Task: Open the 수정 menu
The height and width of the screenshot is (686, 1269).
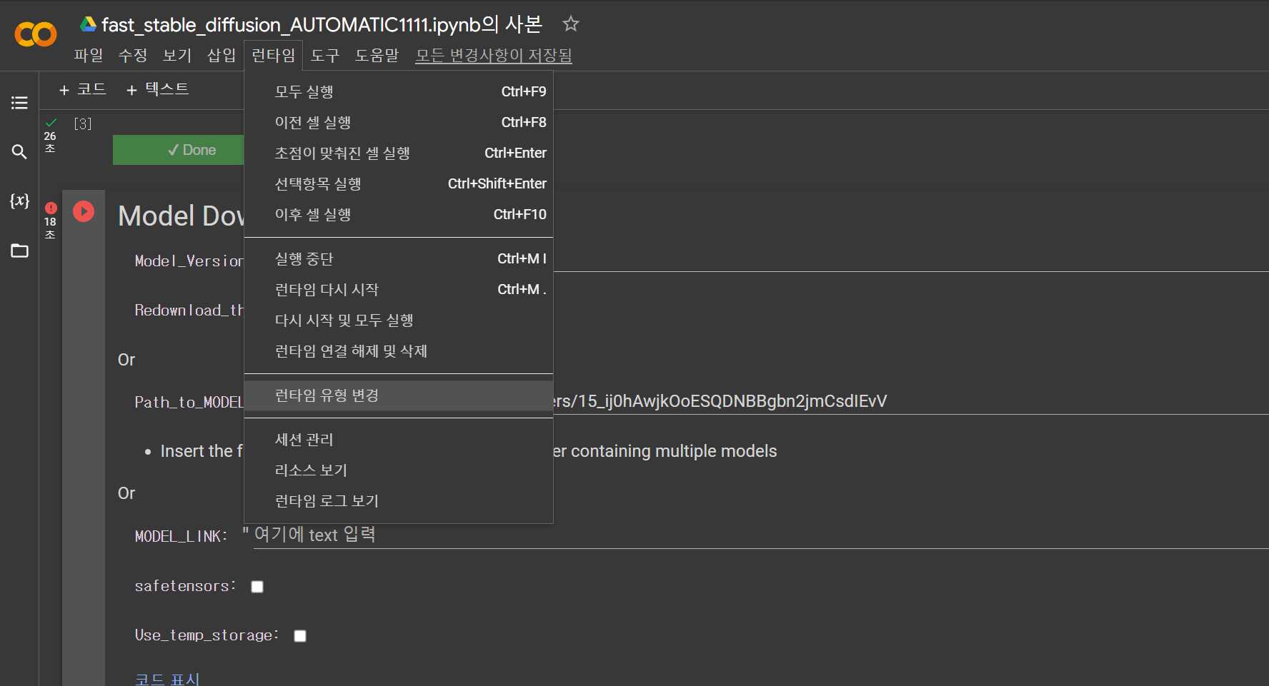Action: click(x=133, y=55)
